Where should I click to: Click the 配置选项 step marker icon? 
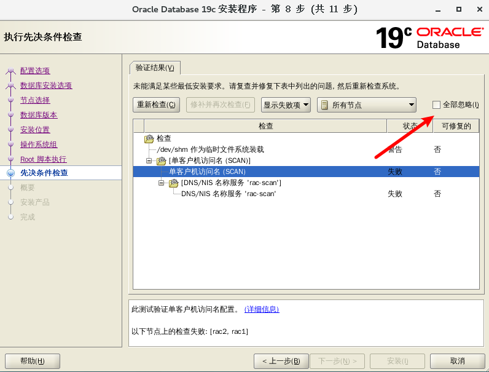click(x=10, y=71)
